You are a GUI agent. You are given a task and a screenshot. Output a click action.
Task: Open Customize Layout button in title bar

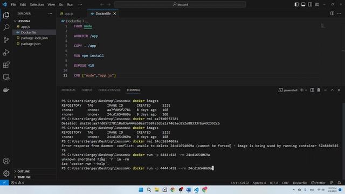(317, 4)
